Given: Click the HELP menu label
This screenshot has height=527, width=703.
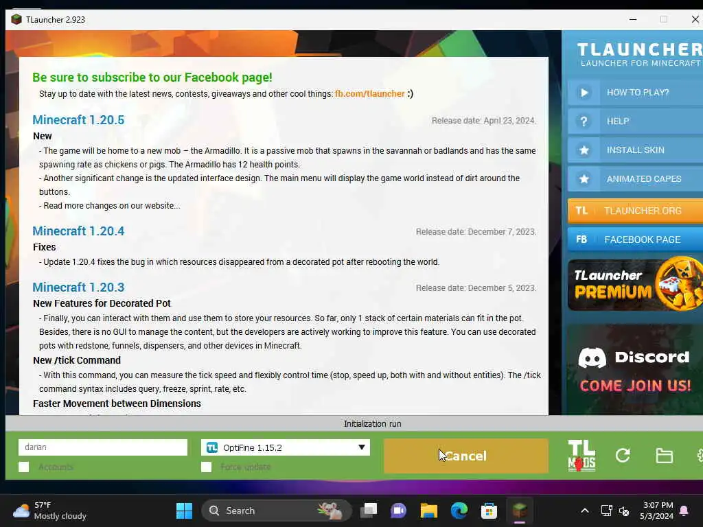Looking at the screenshot, I should pos(618,121).
